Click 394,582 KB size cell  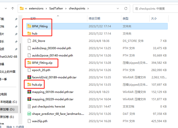[159, 63]
